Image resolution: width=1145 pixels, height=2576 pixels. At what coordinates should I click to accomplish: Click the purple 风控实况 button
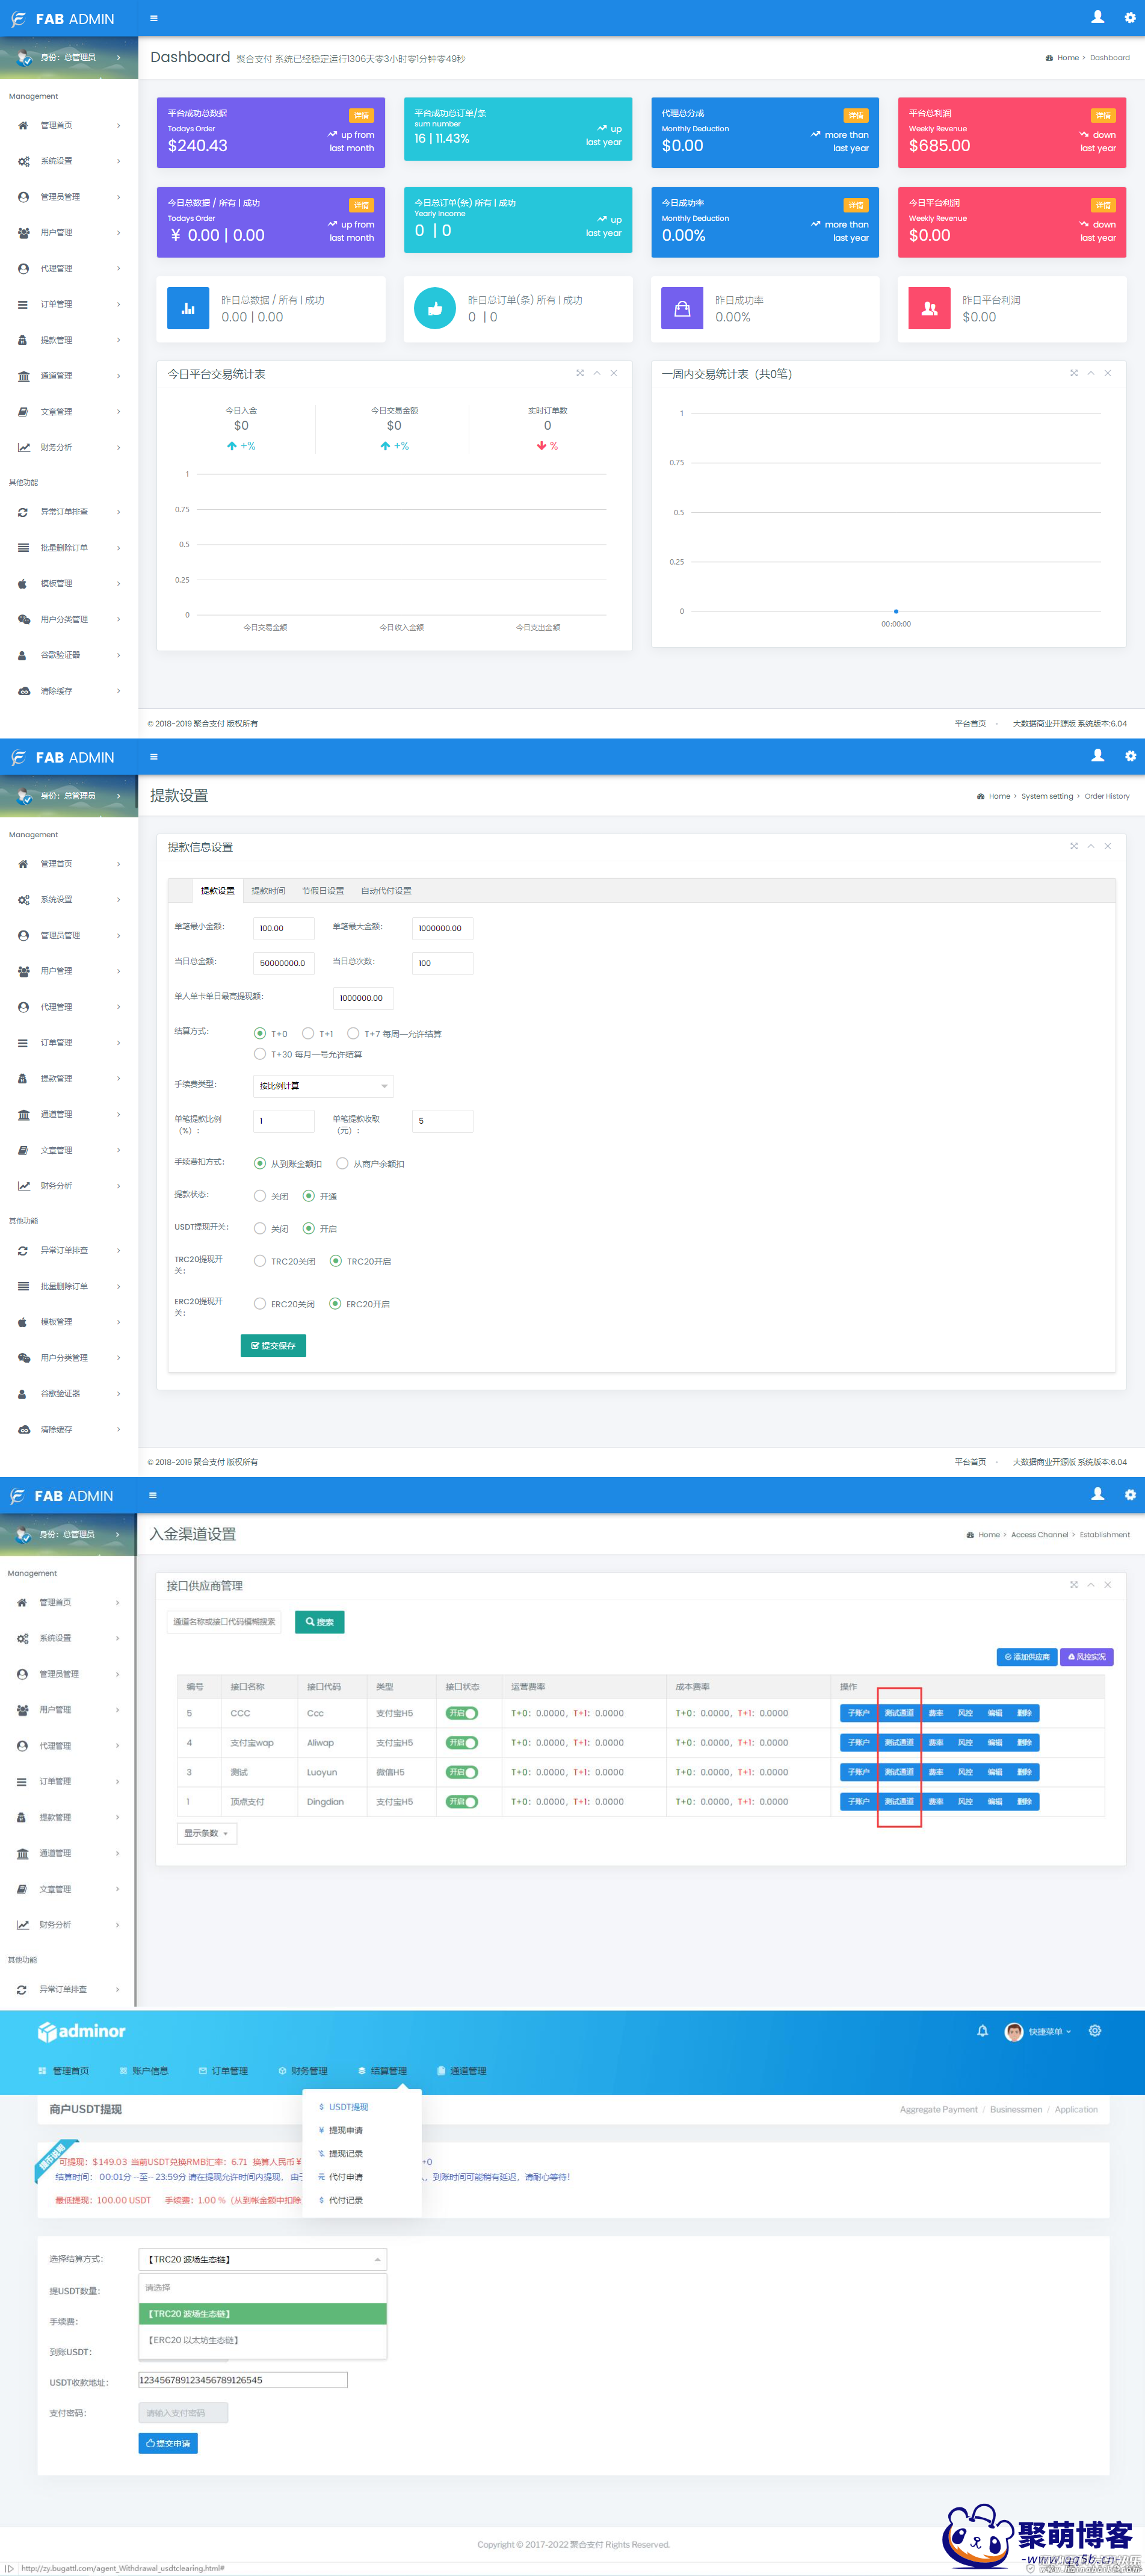1086,1657
